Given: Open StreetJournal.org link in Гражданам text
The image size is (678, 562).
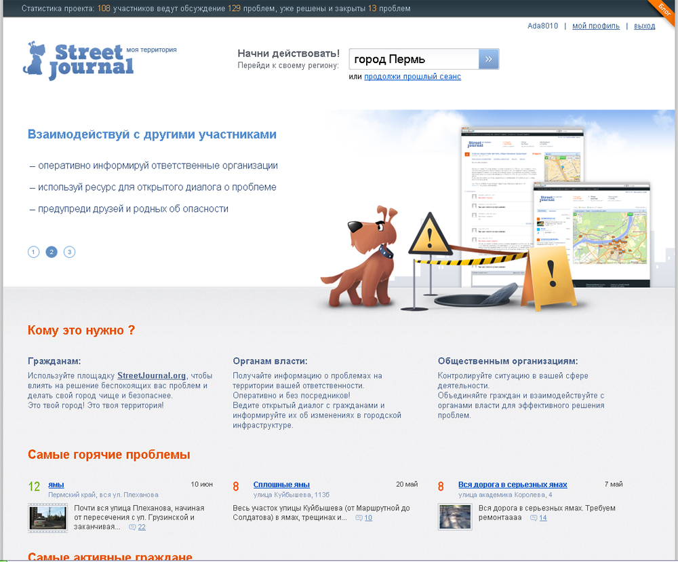Looking at the screenshot, I should click(x=151, y=375).
